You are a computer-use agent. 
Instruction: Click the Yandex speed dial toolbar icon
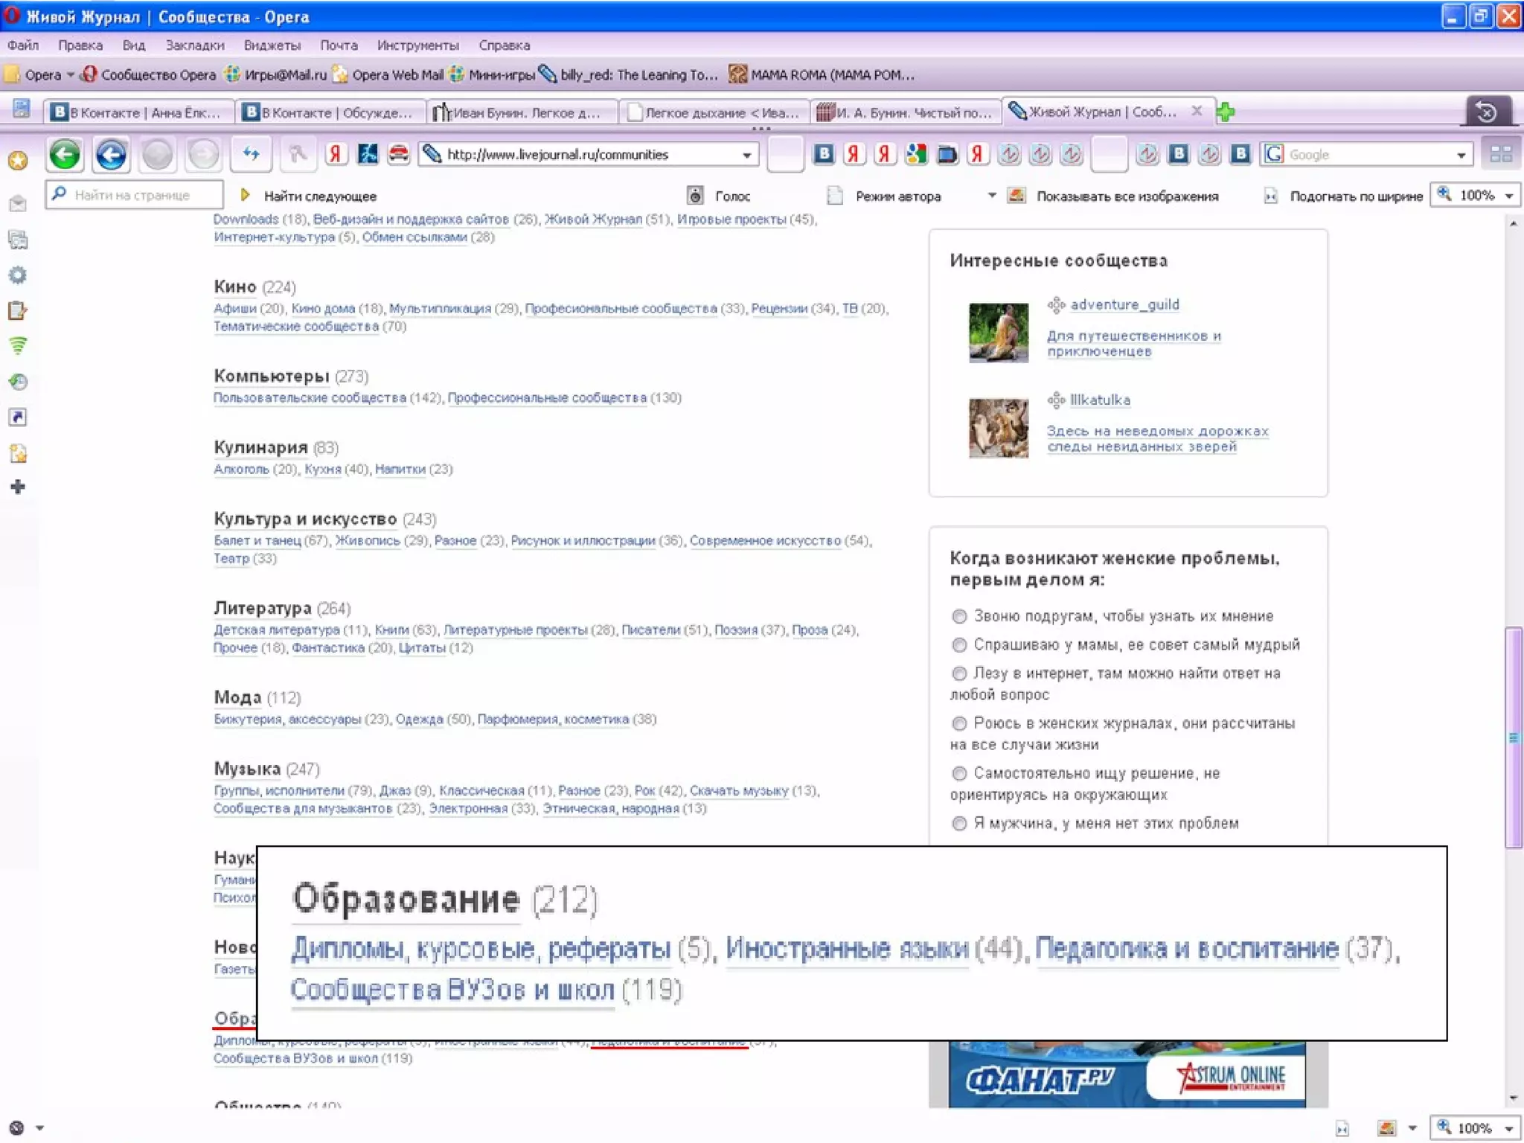click(335, 154)
